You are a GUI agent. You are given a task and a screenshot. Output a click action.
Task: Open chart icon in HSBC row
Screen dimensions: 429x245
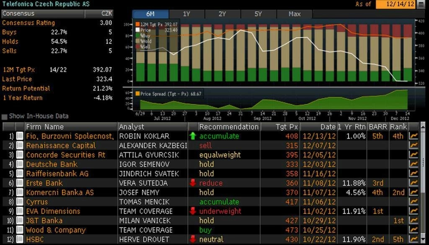[x=413, y=239]
